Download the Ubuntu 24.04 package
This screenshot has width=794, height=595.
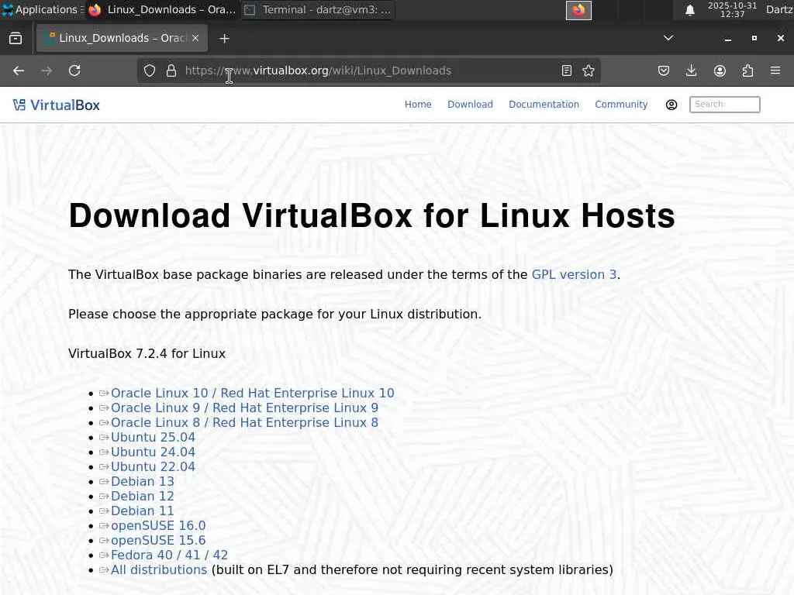[x=153, y=452]
